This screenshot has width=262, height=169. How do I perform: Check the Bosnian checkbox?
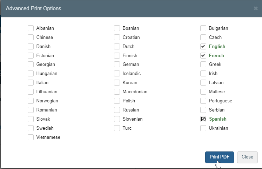click(117, 28)
